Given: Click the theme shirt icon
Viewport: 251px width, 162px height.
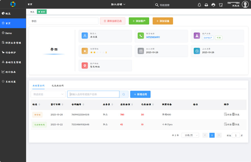Looking at the screenshot, I should click(x=221, y=5).
